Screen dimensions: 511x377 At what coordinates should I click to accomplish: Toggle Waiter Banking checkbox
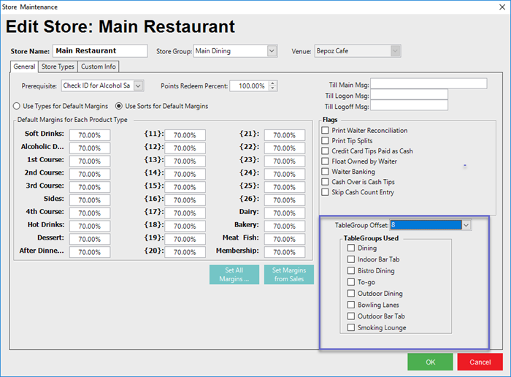tap(325, 172)
